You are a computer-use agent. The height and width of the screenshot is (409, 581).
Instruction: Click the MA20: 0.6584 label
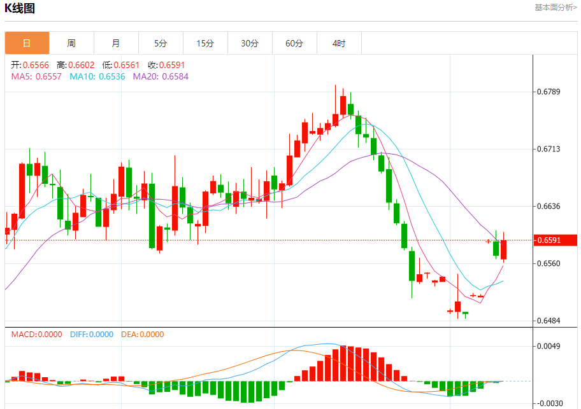(x=161, y=76)
